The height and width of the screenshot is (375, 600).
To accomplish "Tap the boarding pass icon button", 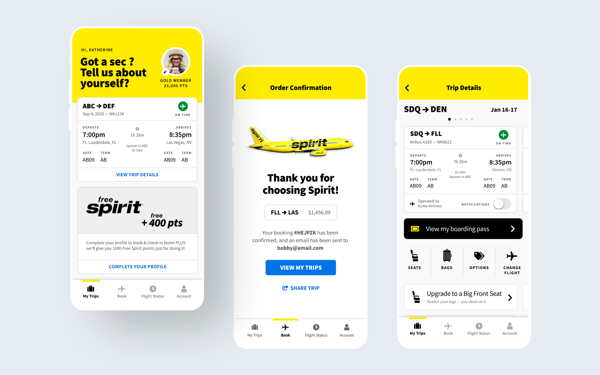I will coord(414,228).
